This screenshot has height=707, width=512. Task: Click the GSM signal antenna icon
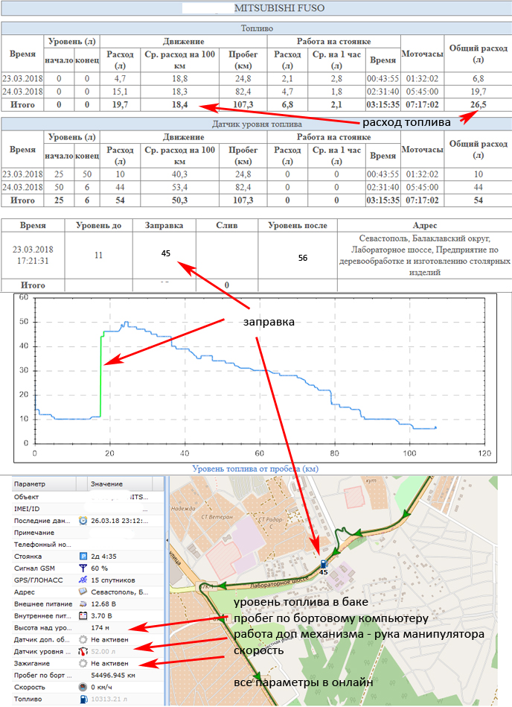point(83,568)
